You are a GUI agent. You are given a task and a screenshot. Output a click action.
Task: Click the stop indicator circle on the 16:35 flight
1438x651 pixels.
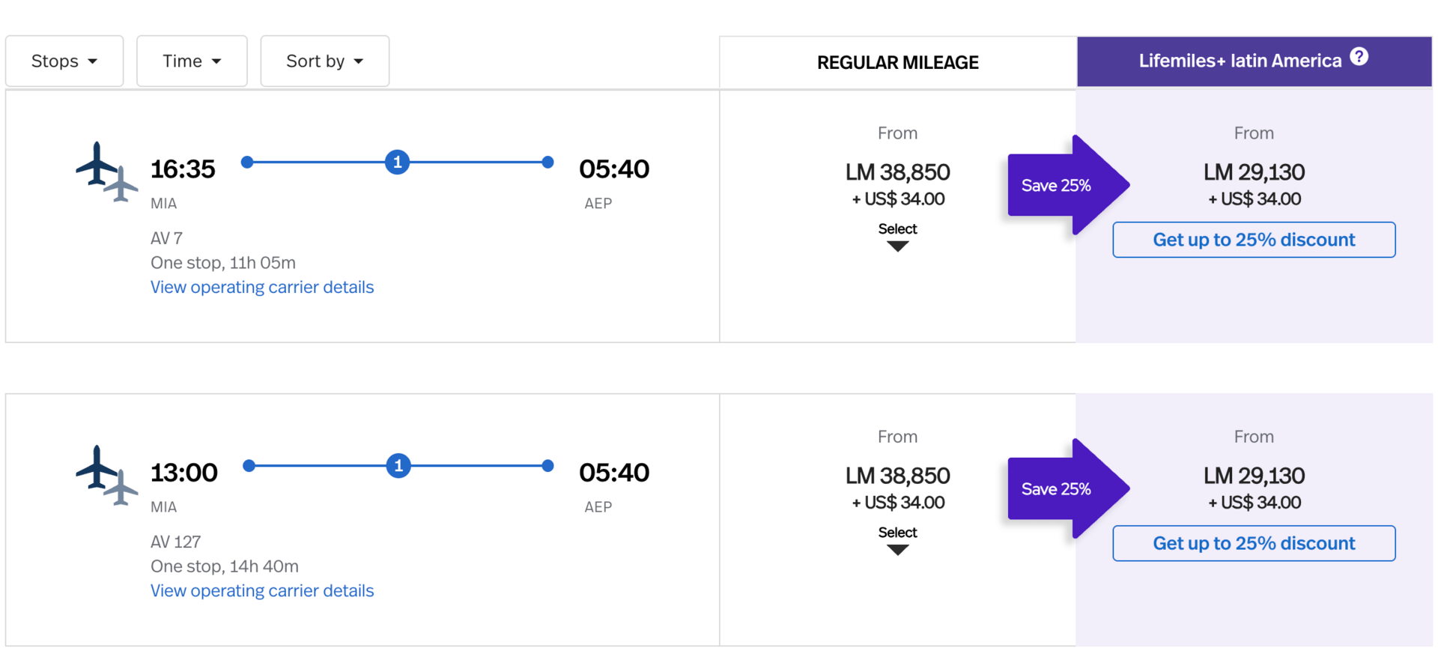(x=397, y=162)
